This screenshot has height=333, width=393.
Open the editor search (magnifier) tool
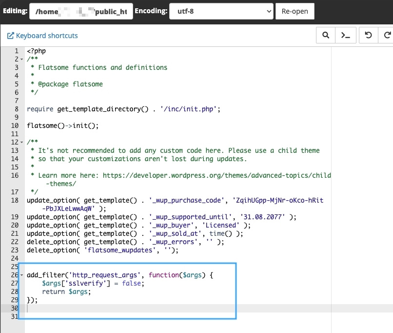pyautogui.click(x=326, y=35)
